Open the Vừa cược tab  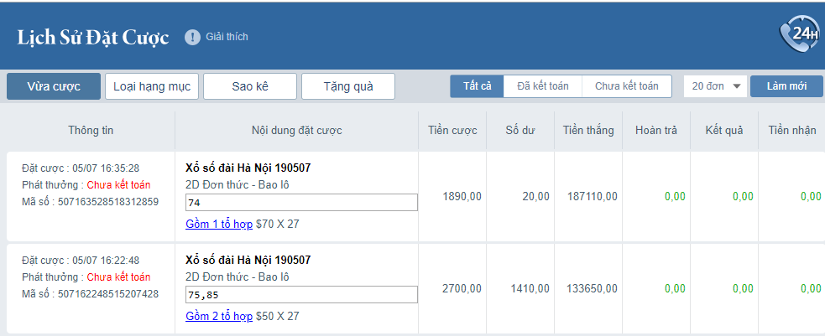(x=53, y=86)
